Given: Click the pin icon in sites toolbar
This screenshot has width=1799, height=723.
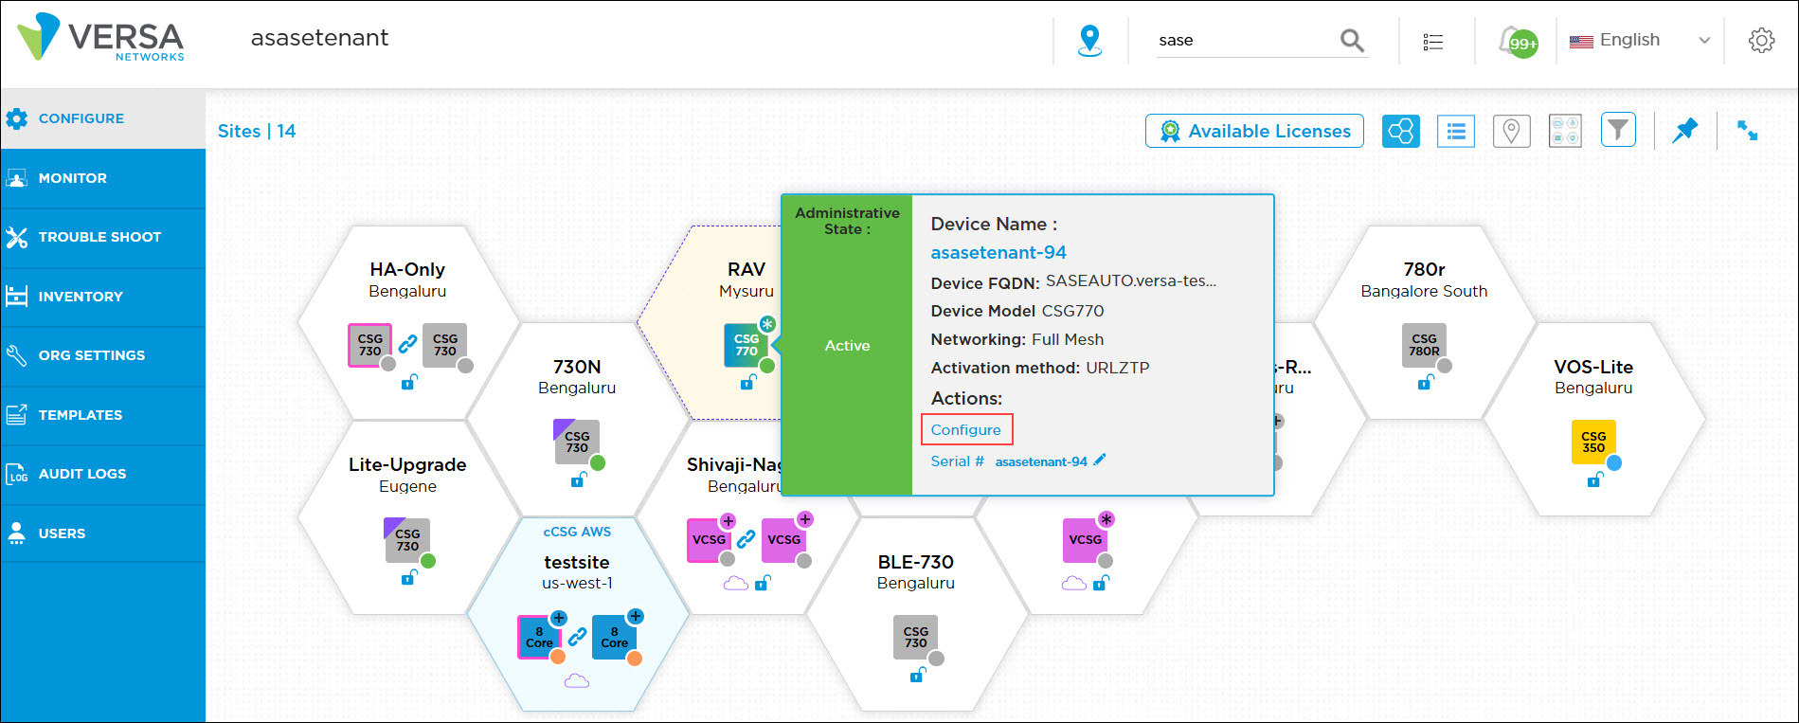Looking at the screenshot, I should coord(1684,131).
